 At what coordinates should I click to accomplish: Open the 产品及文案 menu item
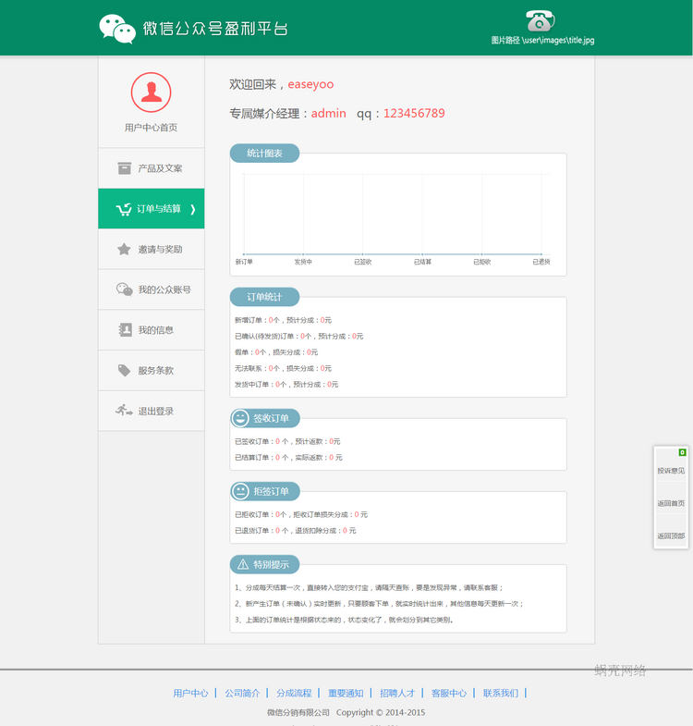[152, 168]
